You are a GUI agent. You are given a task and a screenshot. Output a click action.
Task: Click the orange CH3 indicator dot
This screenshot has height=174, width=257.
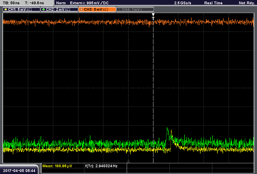tap(82, 10)
